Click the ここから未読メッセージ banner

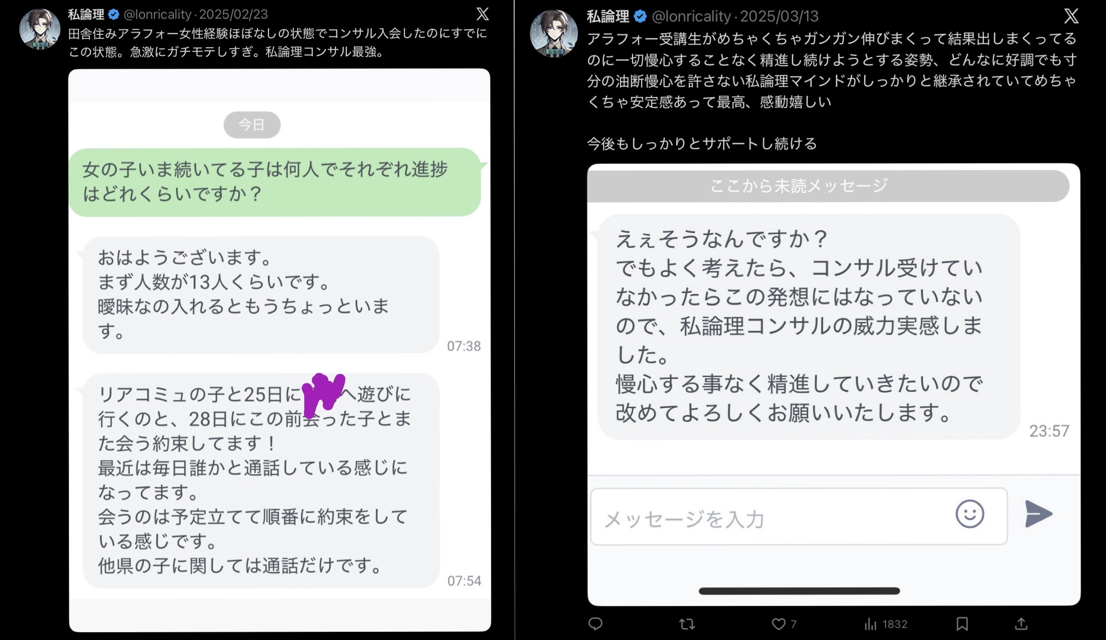tap(828, 186)
